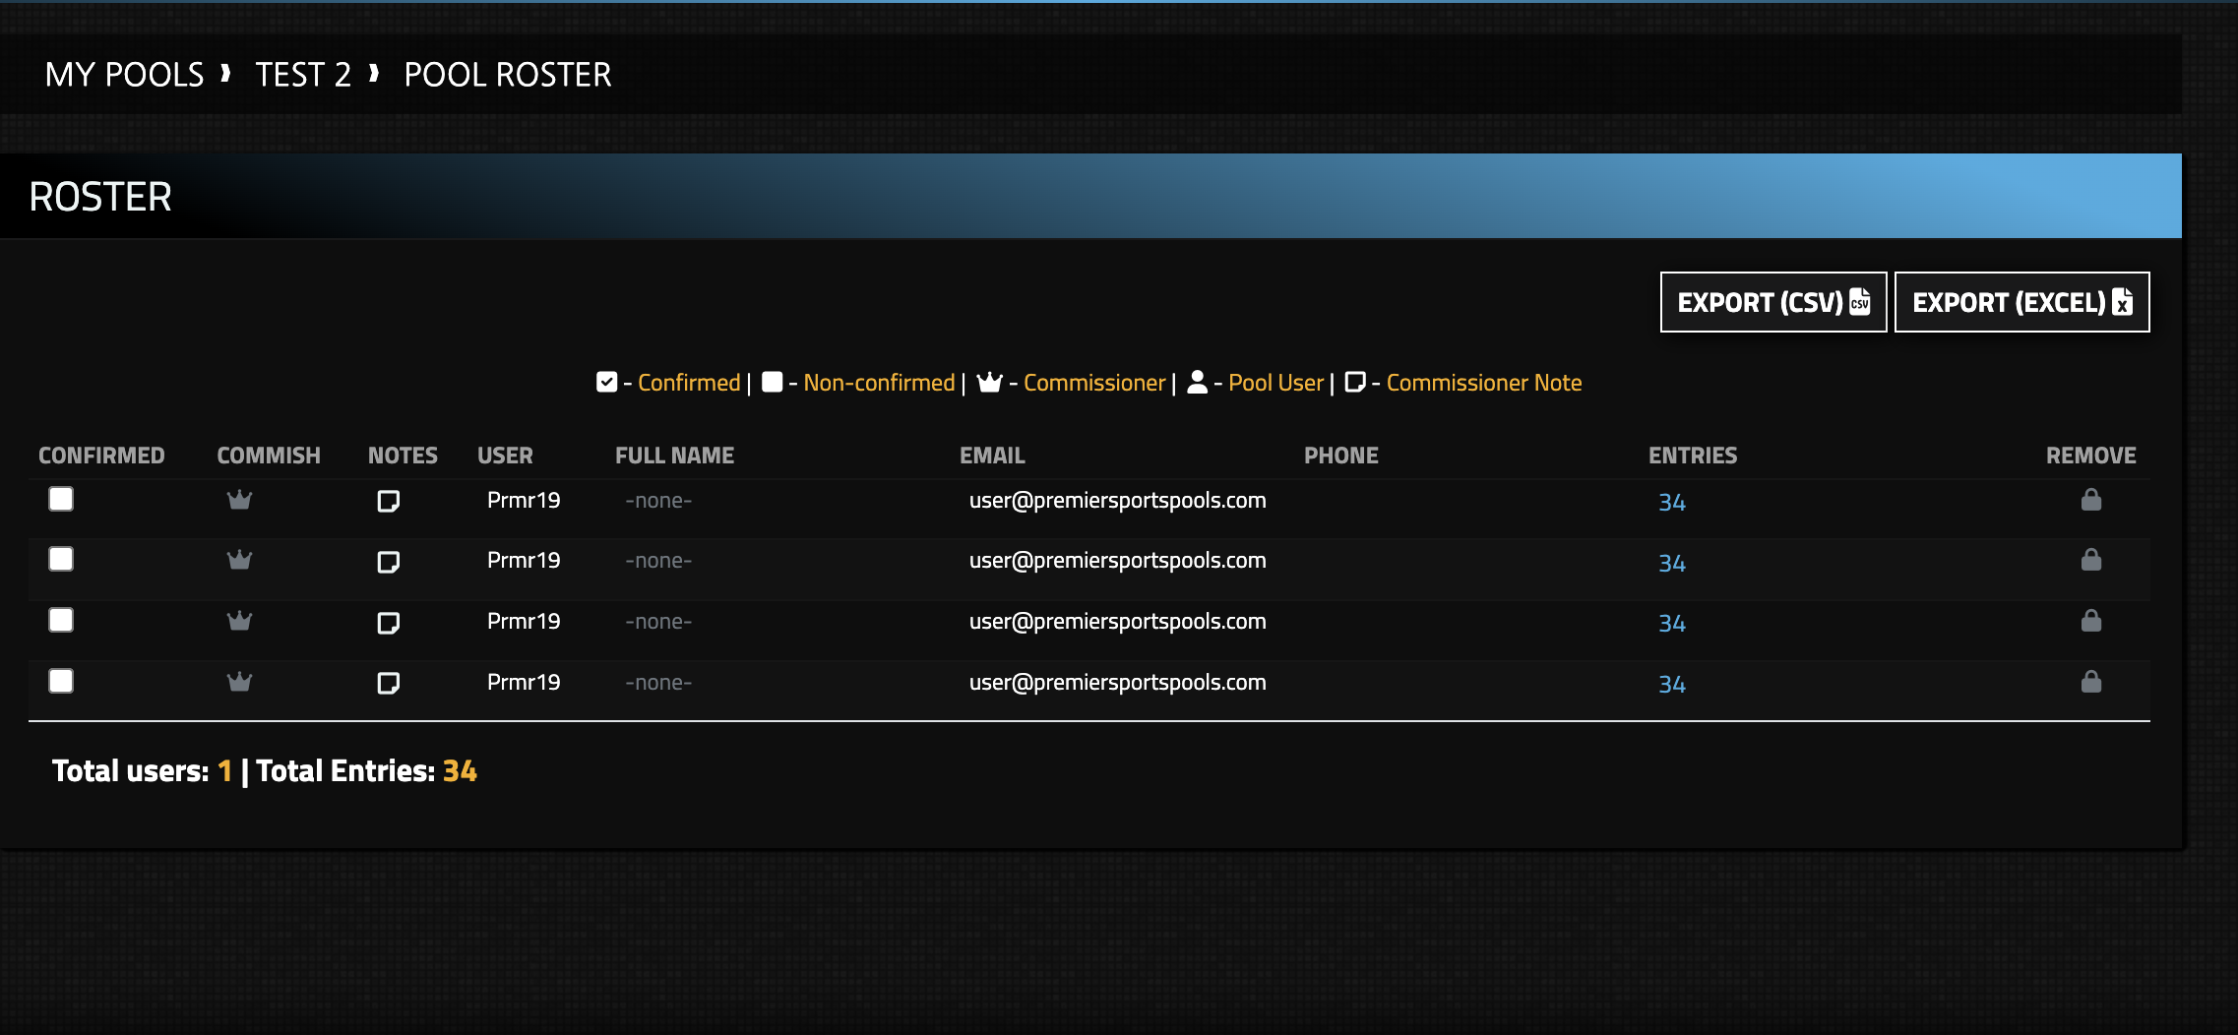Click the lock icon in first row

[2090, 500]
